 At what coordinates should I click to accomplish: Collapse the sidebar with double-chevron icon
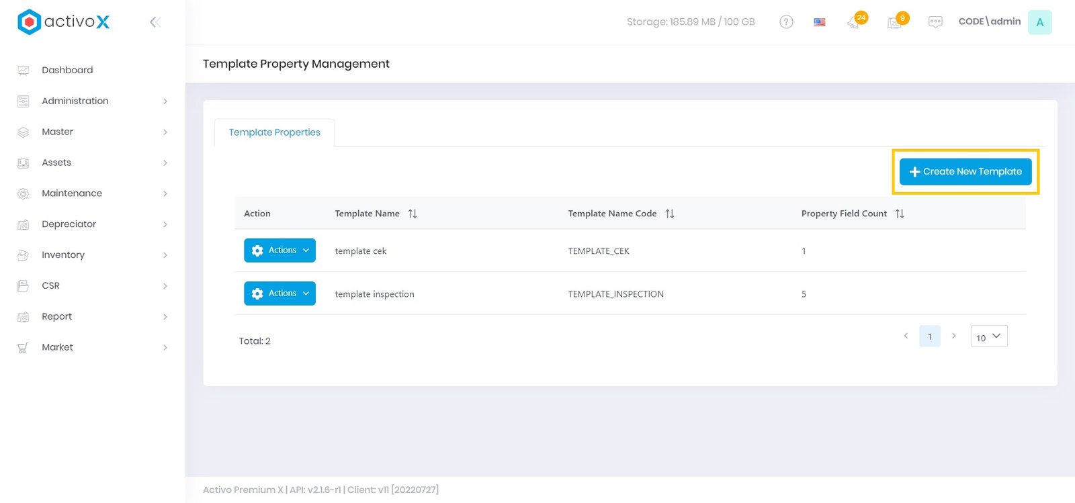155,22
